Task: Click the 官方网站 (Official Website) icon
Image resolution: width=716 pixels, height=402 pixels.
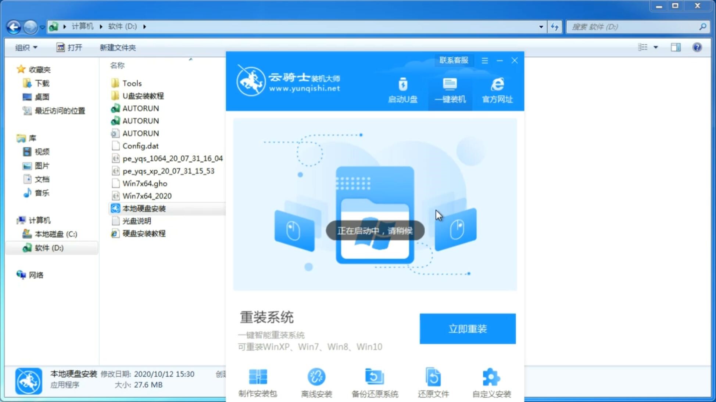Action: coord(496,90)
